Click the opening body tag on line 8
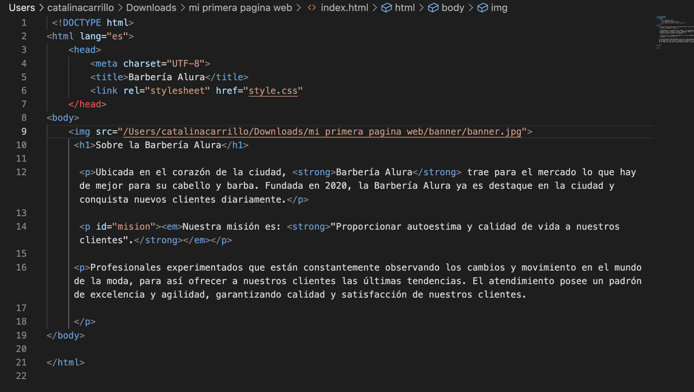The width and height of the screenshot is (694, 392). tap(63, 118)
